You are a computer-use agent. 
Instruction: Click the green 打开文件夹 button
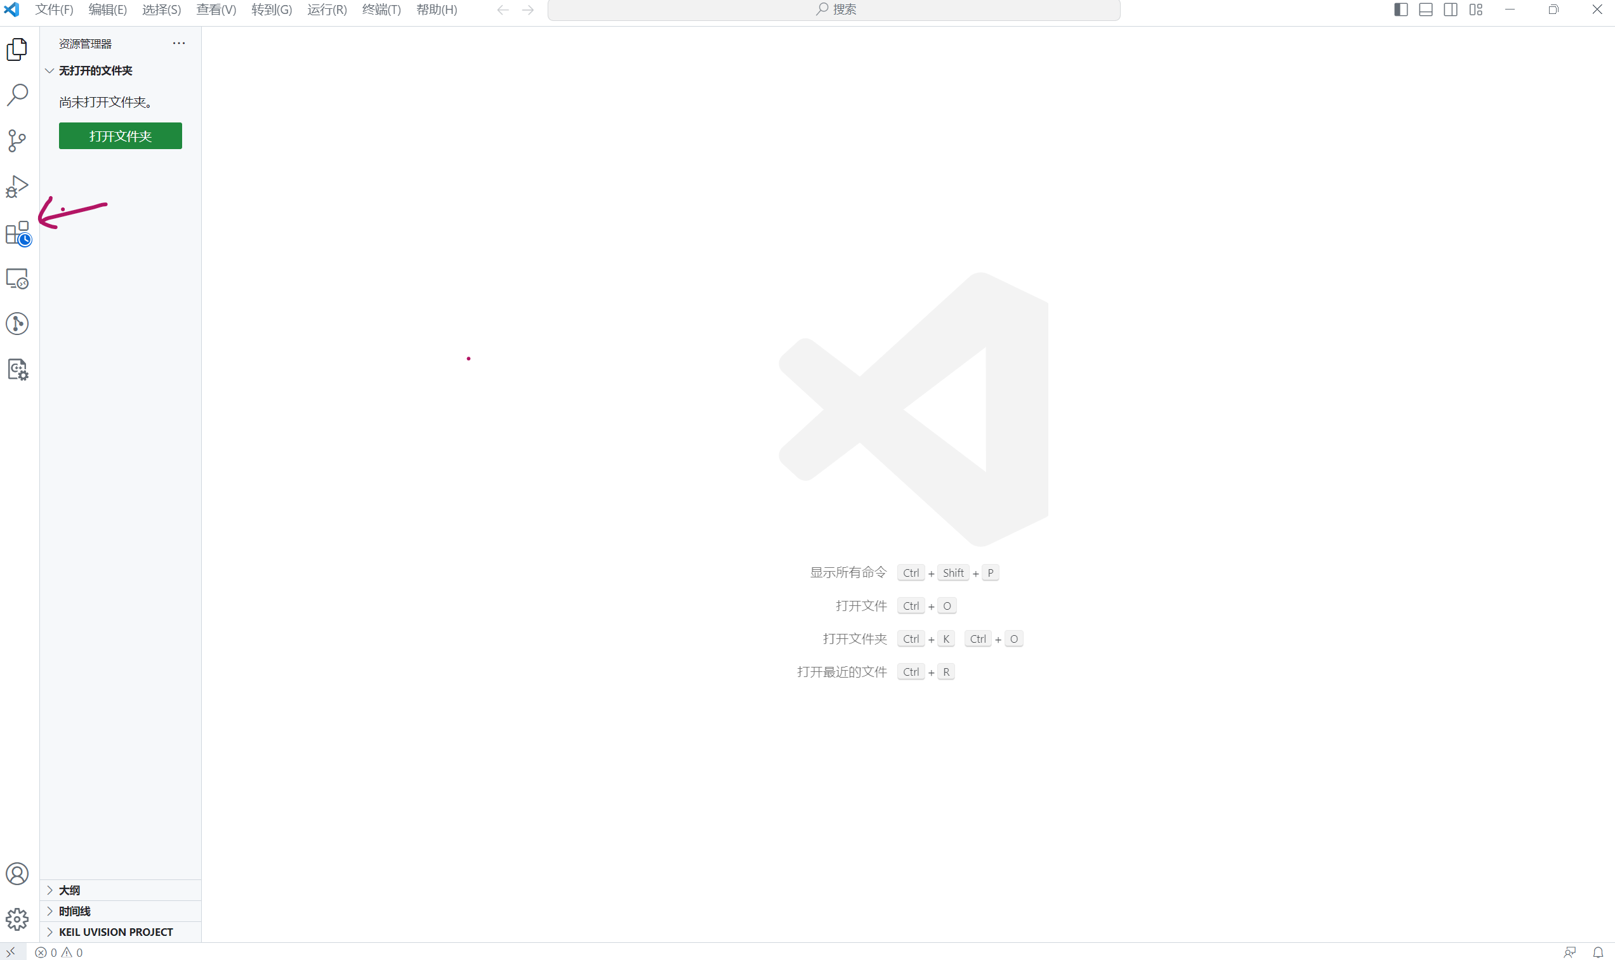(121, 136)
